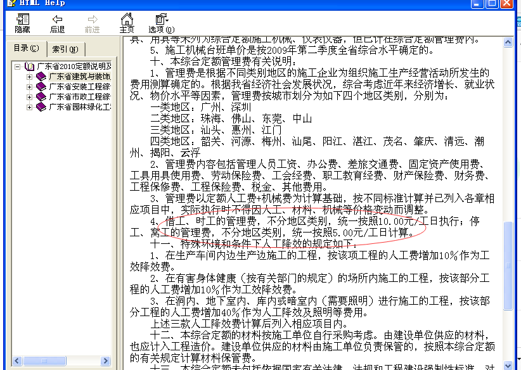Screen dimensions: 521x370
Task: Select the 广东省建筑与装饰 tree item
Action: pyautogui.click(x=80, y=77)
